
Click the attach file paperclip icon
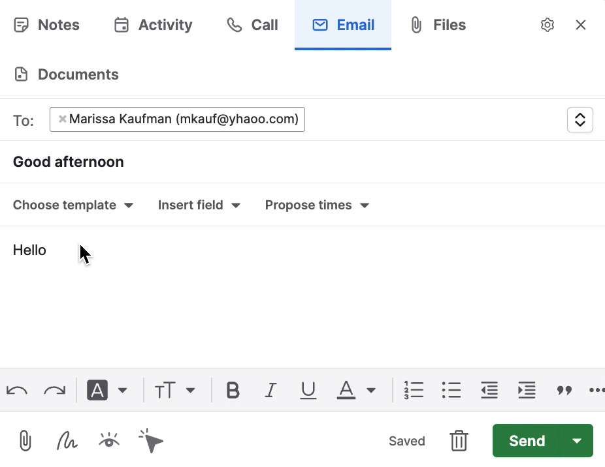tap(25, 441)
